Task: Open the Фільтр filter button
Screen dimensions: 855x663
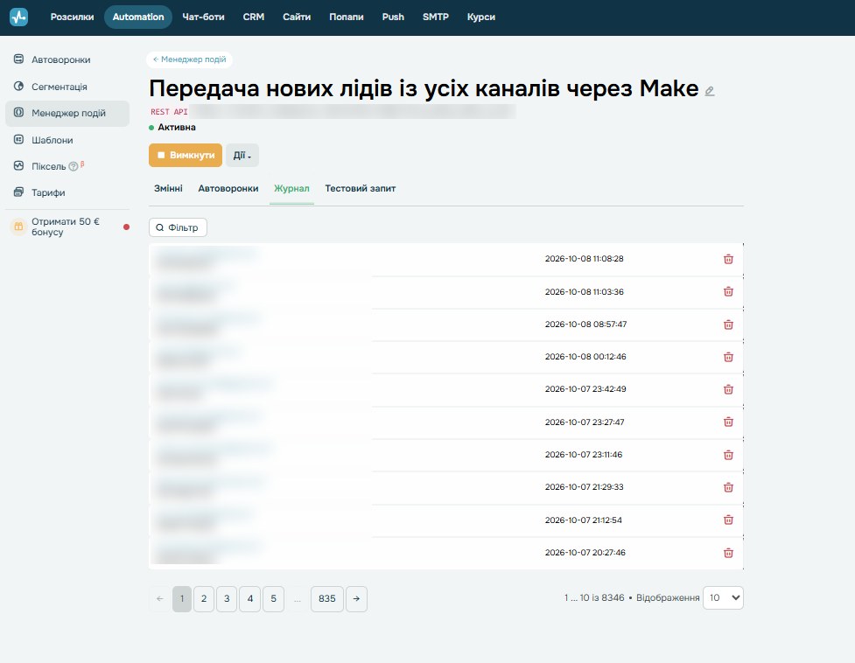Action: click(178, 227)
